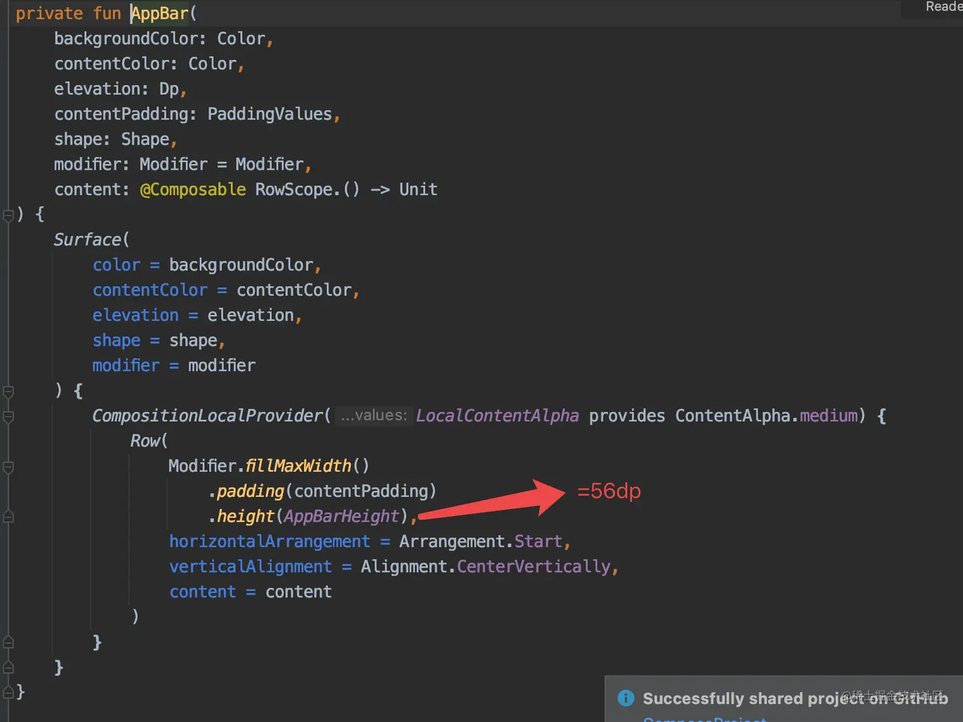Click fold end marker at CompositionLocalProvider closing brace
This screenshot has width=963, height=722.
pos(8,642)
